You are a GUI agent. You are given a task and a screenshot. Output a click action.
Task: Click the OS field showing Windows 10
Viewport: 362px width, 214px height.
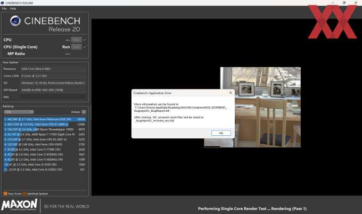[53, 83]
